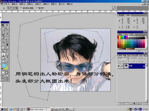Select the Lasso tool
This screenshot has height=111, width=149.
coord(3,32)
